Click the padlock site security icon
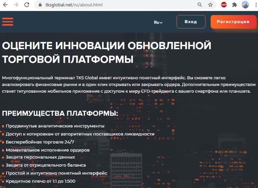 point(40,5)
